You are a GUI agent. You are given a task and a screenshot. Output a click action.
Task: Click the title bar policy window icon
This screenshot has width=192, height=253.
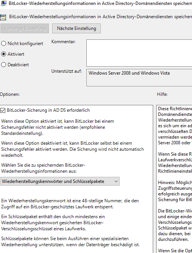pos(3,3)
